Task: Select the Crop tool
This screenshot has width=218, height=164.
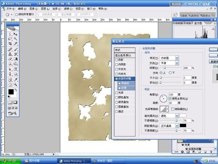Action: pos(10,43)
